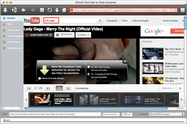Open the Alles sidebar section

click(x=12, y=24)
